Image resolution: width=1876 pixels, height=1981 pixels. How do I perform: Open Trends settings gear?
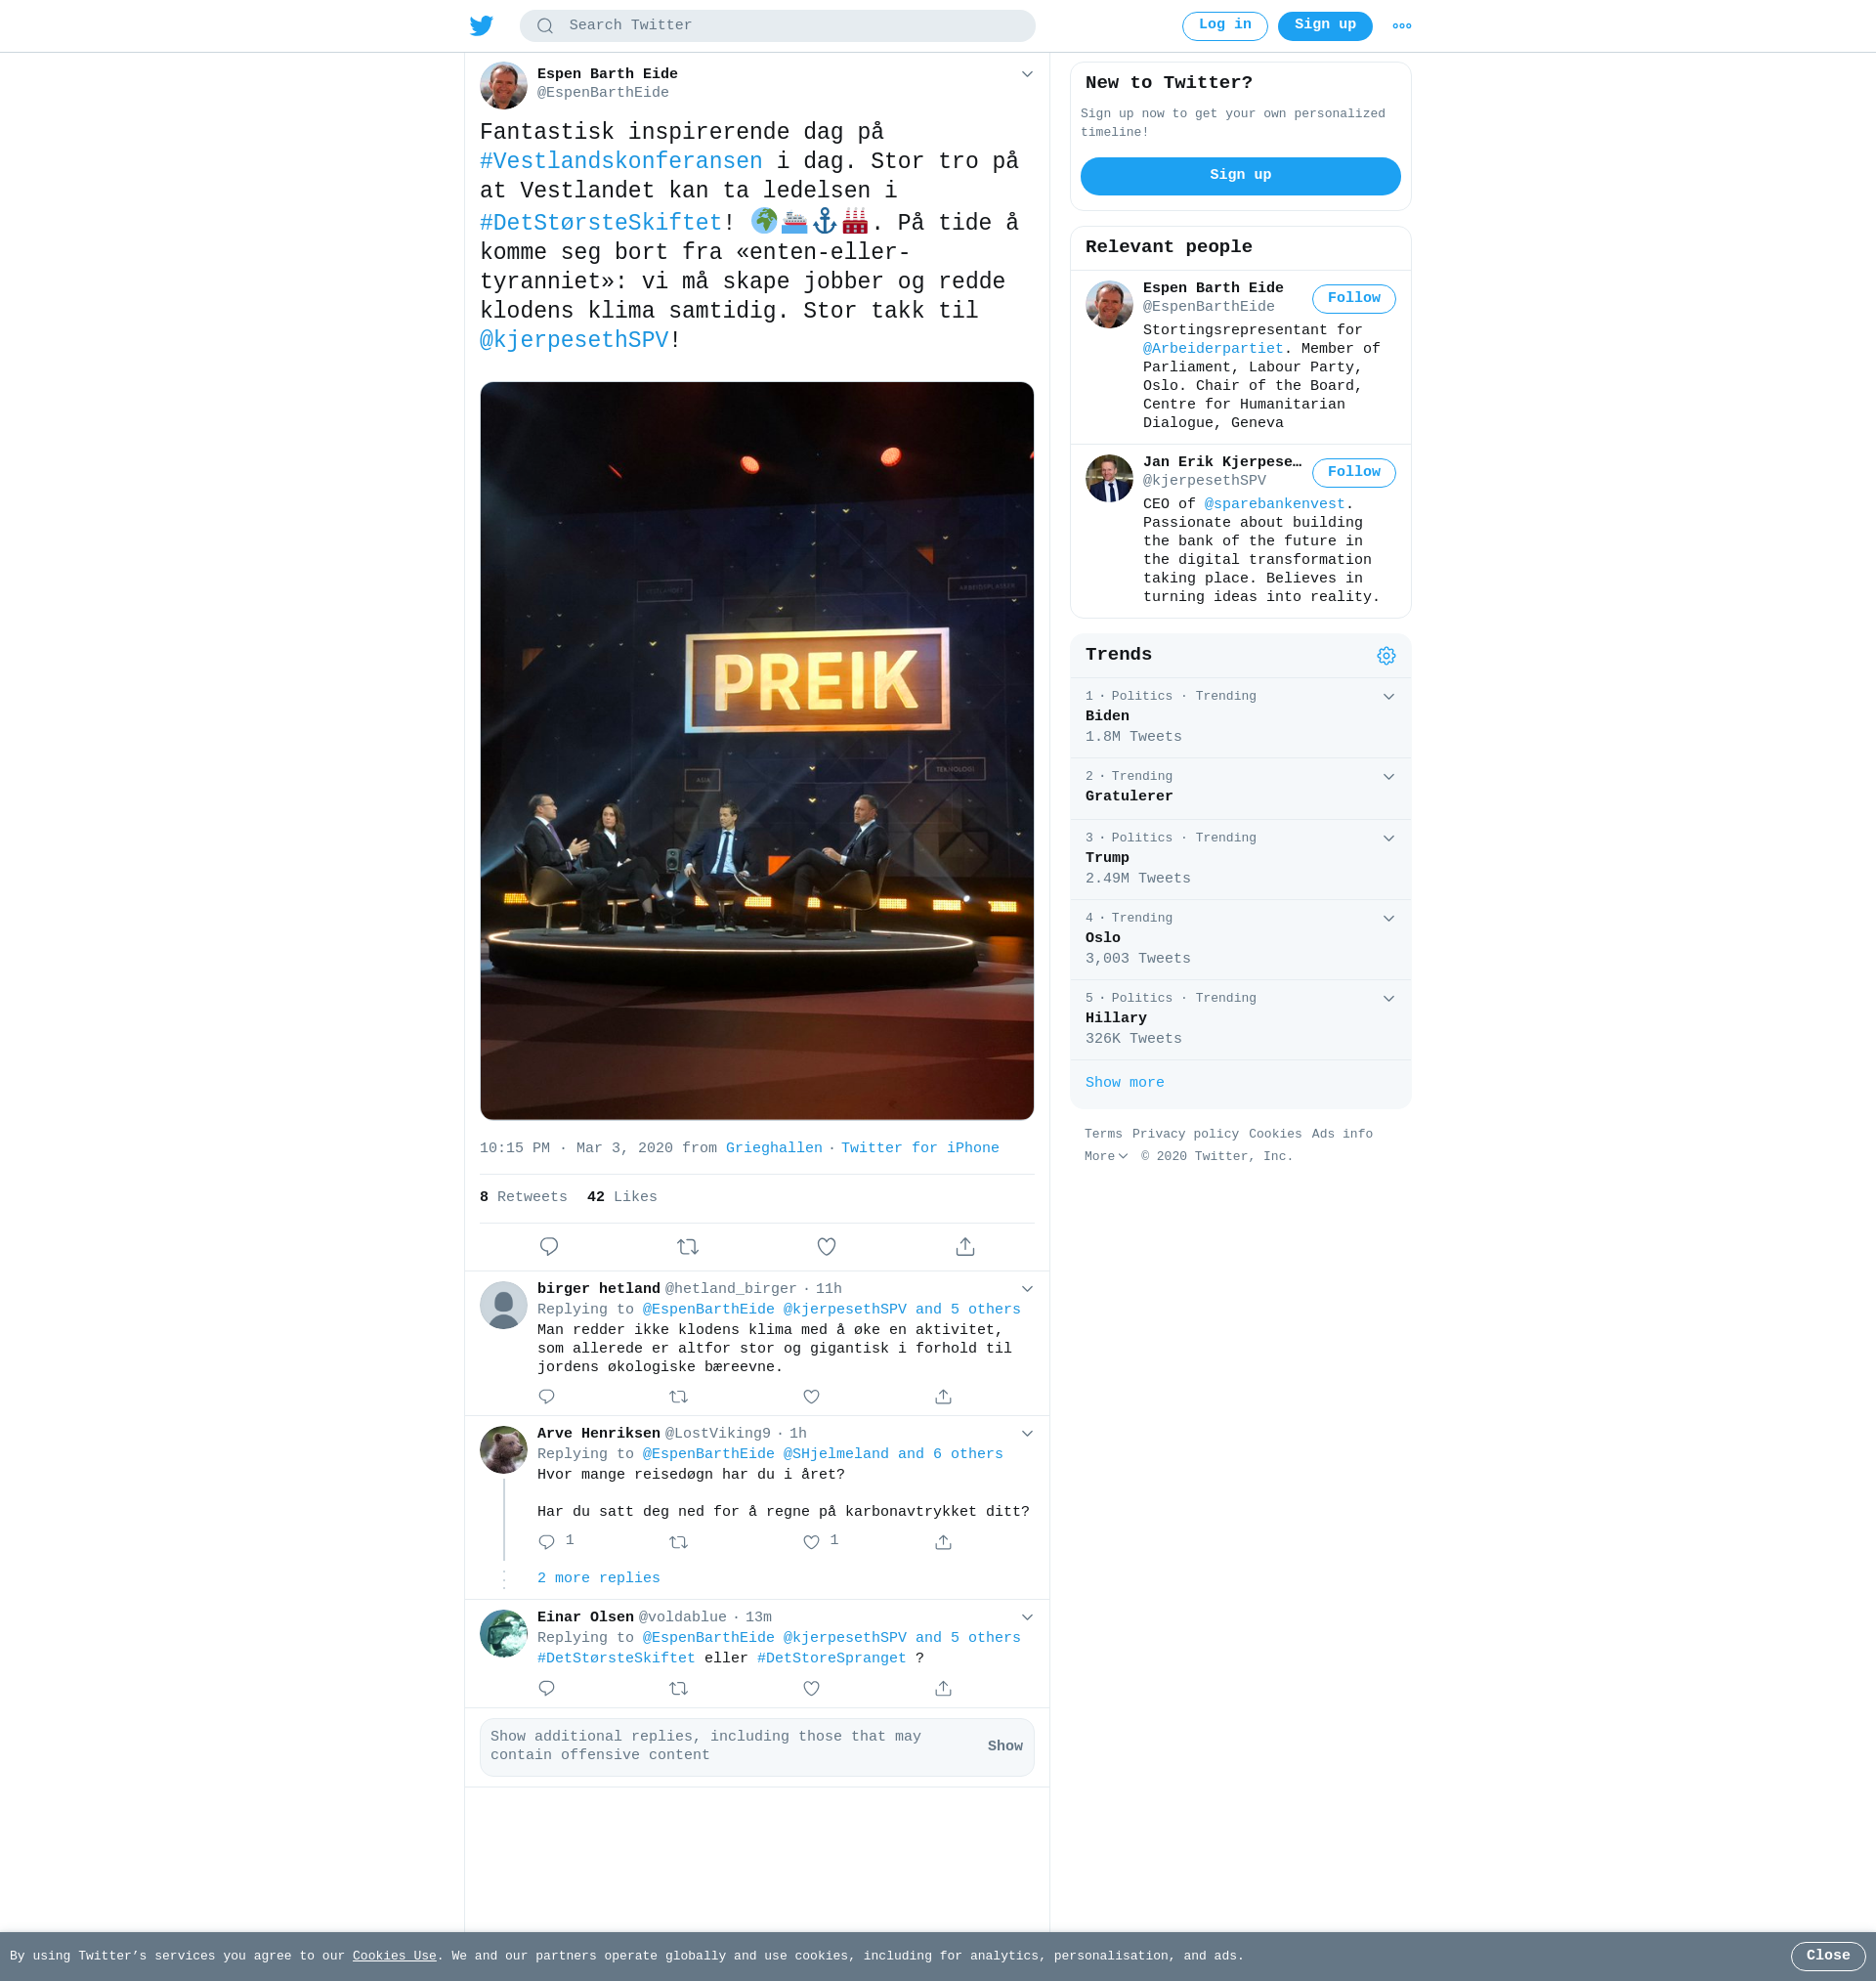tap(1385, 655)
